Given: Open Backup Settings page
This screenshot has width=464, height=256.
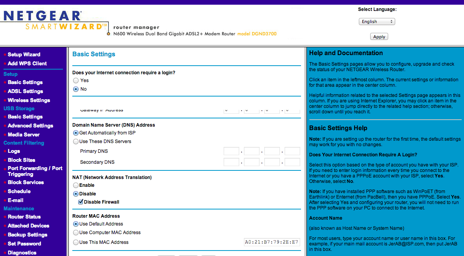Looking at the screenshot, I should pos(27,235).
